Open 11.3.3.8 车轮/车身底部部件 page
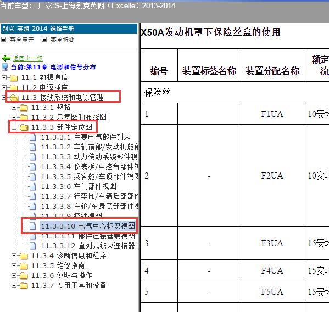Image resolution: width=329 pixels, height=312 pixels. pyautogui.click(x=90, y=206)
